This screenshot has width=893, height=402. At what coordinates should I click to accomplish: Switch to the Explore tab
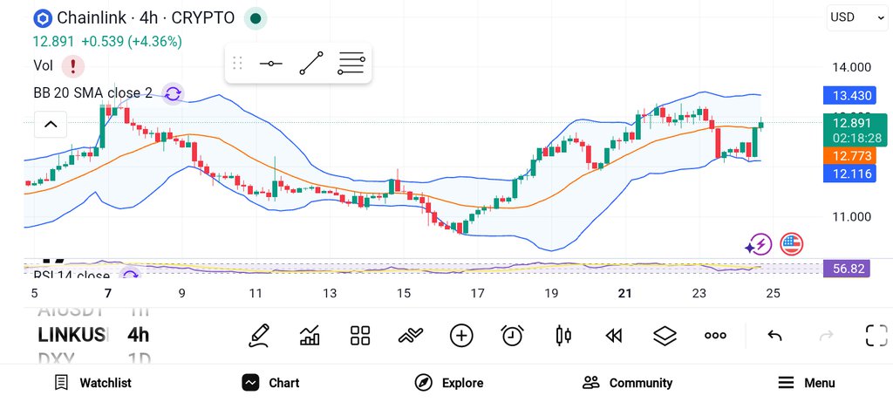pyautogui.click(x=449, y=383)
